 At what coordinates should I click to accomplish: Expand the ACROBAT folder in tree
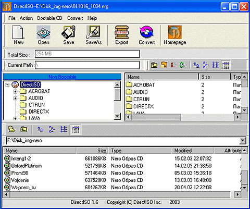click(15, 91)
